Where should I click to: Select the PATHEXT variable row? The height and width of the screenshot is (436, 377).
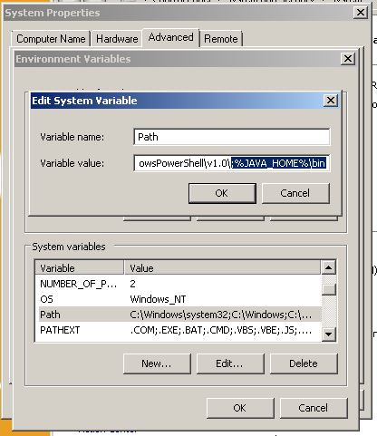179,330
